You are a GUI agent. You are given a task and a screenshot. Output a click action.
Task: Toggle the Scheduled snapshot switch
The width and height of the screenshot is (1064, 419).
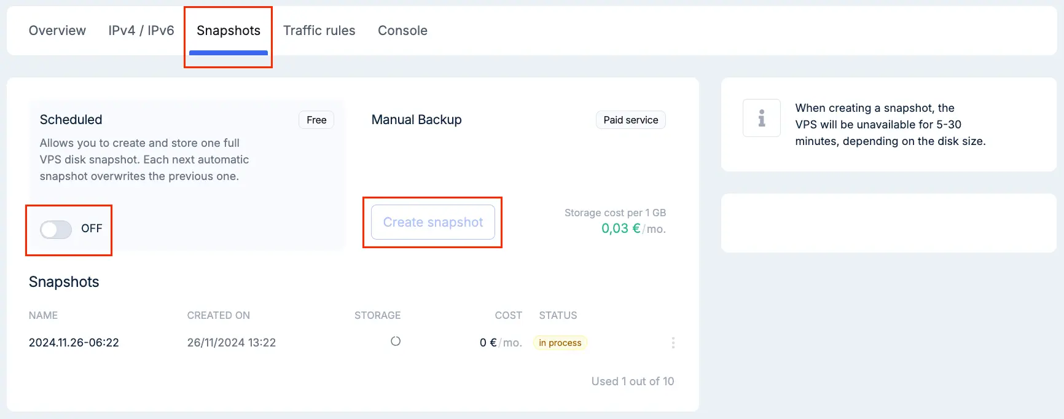click(56, 229)
